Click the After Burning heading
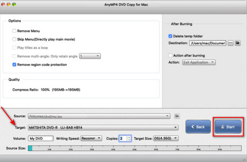The height and width of the screenshot is (162, 247). point(182,24)
